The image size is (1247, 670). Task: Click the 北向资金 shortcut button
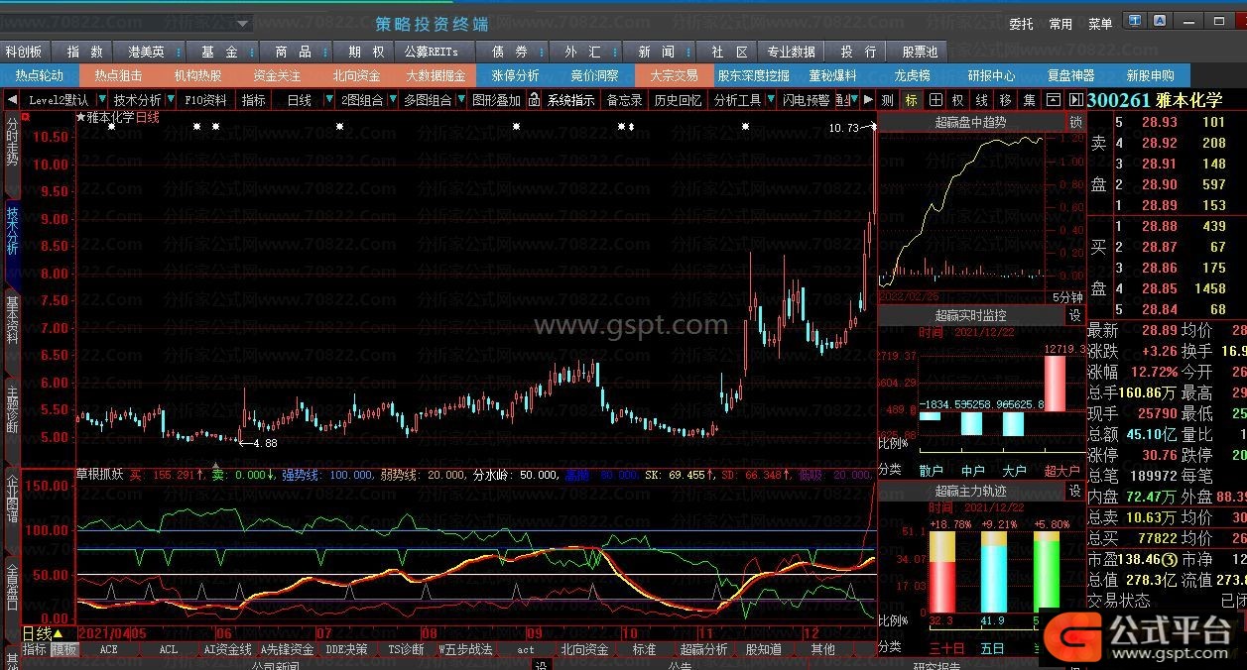tap(357, 75)
